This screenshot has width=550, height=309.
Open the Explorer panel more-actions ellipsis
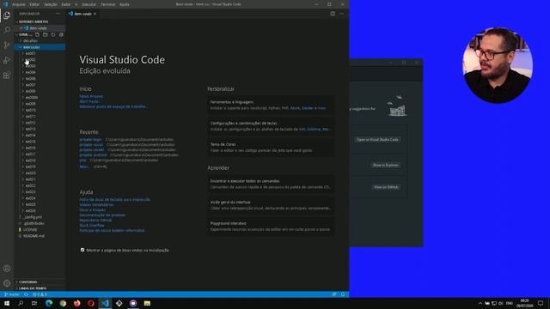(x=58, y=14)
